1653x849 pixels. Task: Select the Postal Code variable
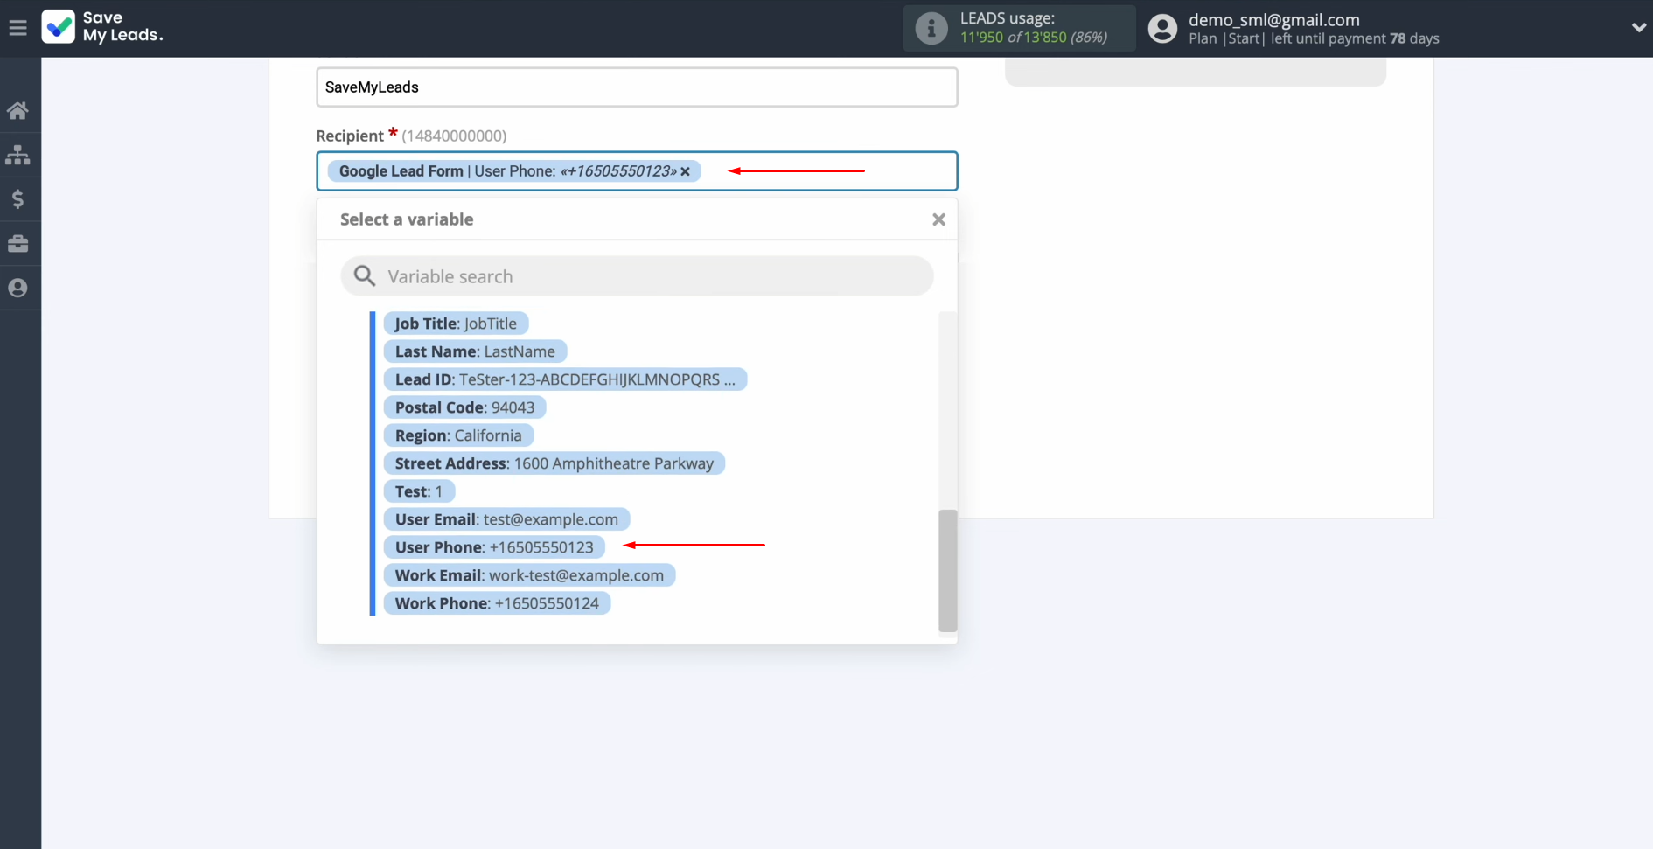[x=464, y=407]
